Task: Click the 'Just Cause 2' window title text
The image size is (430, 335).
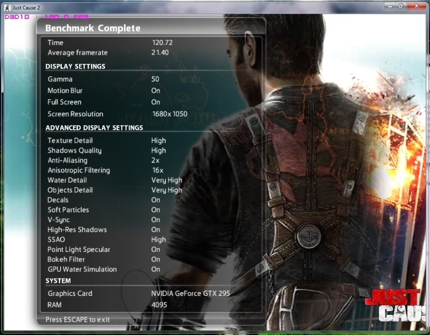Action: pos(26,8)
